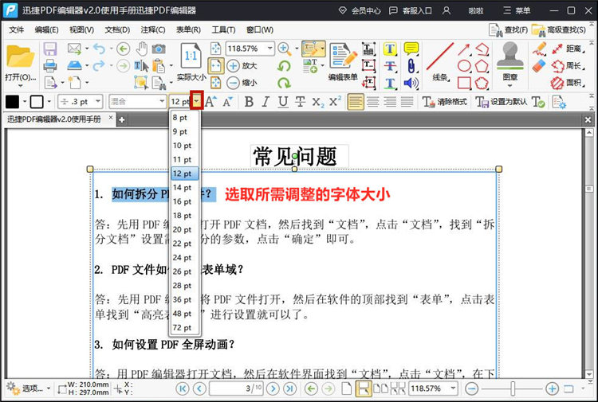Switch to 迅捷PDF编辑器v2.0使用手册 document tab
This screenshot has width=598, height=402.
[x=54, y=119]
